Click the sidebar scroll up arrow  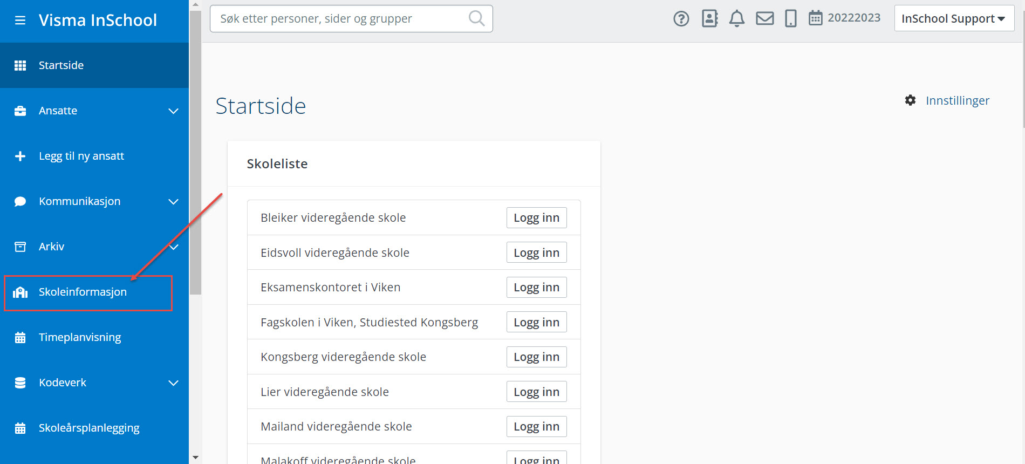[x=195, y=5]
